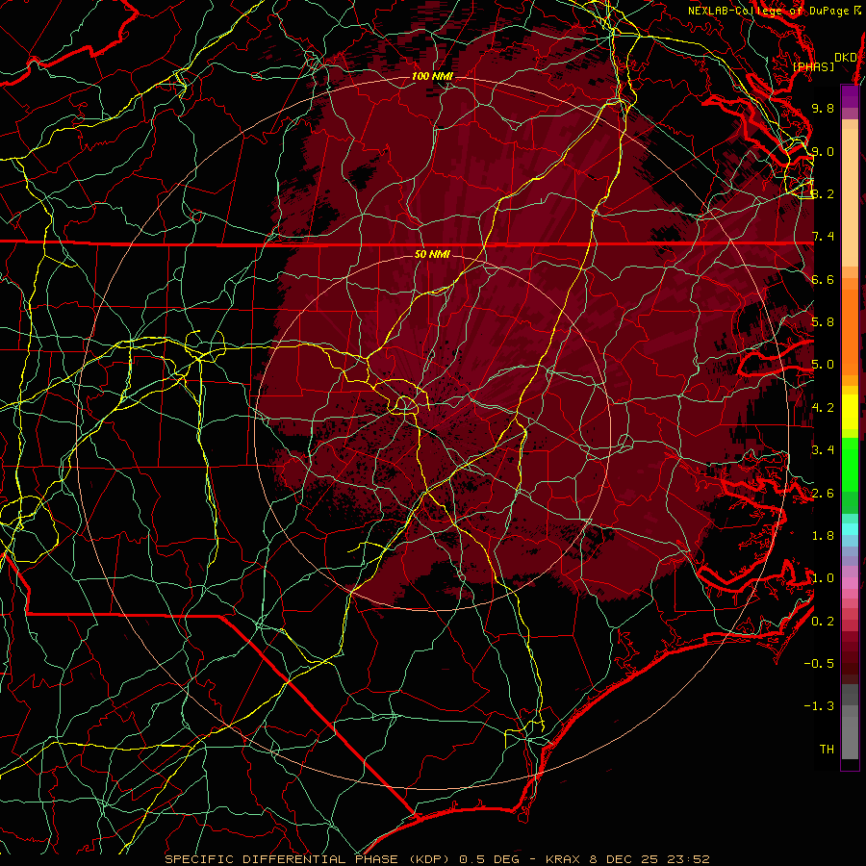Screen dimensions: 866x866
Task: Click the 3.4 legend value
Action: tap(823, 450)
